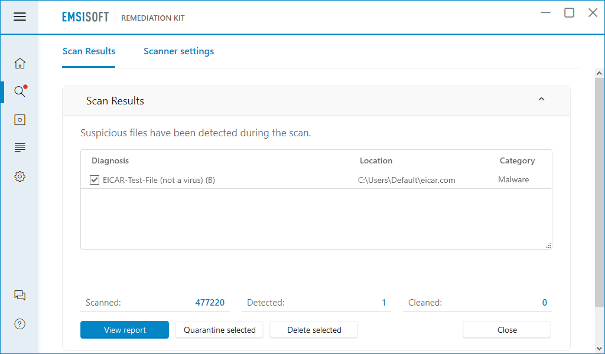
Task: Click the scrollbar down arrow
Action: (599, 349)
